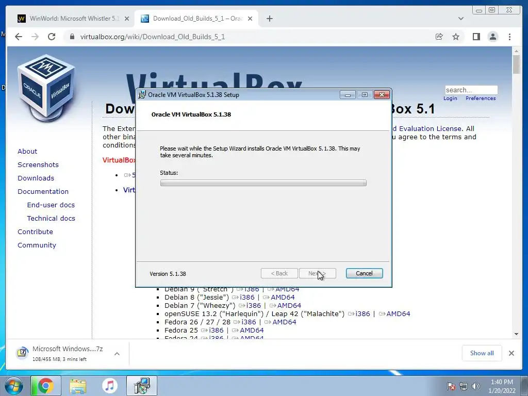Click Show all downloads button

pyautogui.click(x=482, y=353)
